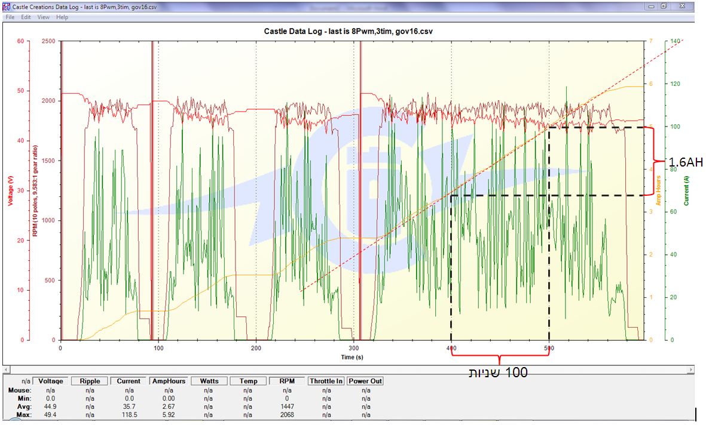Image resolution: width=706 pixels, height=425 pixels.
Task: Click the RPM Avg value 1447
Action: click(x=287, y=406)
